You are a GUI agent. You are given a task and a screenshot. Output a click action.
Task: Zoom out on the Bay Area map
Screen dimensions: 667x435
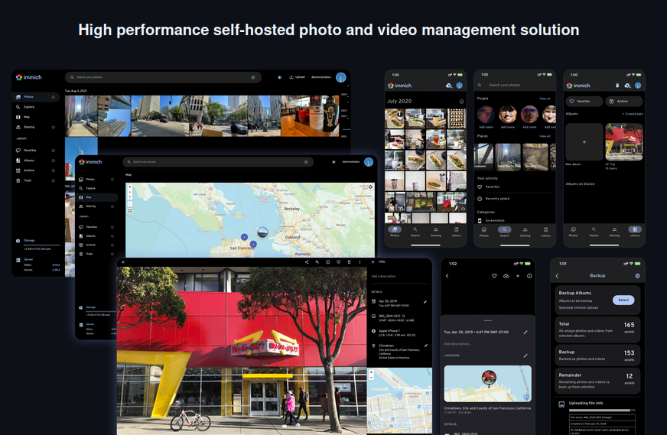130,192
